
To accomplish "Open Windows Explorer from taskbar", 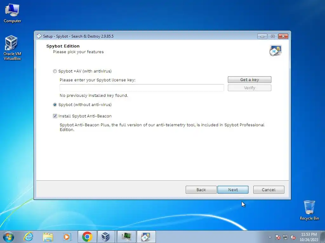I will tap(48, 237).
